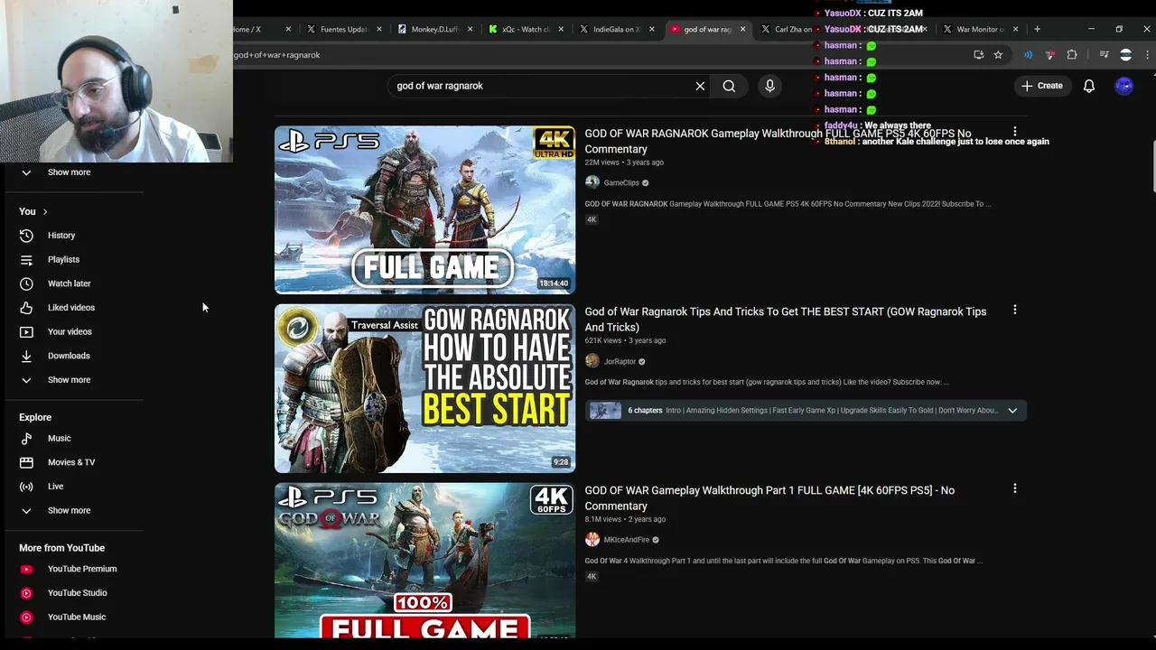Click the GameClips channel avatar
Screen dimensions: 1156x650
click(x=592, y=182)
